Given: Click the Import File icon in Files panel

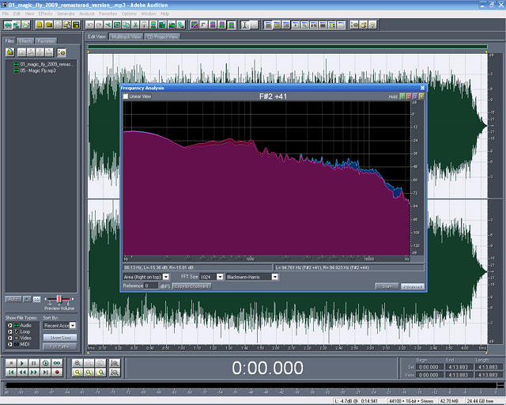Looking at the screenshot, I should point(10,52).
